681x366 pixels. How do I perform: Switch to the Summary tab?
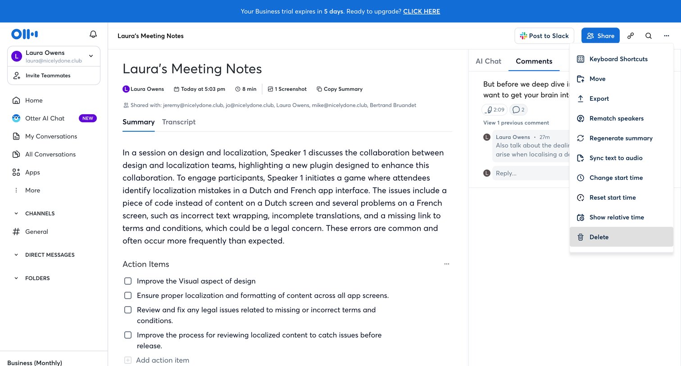(139, 122)
